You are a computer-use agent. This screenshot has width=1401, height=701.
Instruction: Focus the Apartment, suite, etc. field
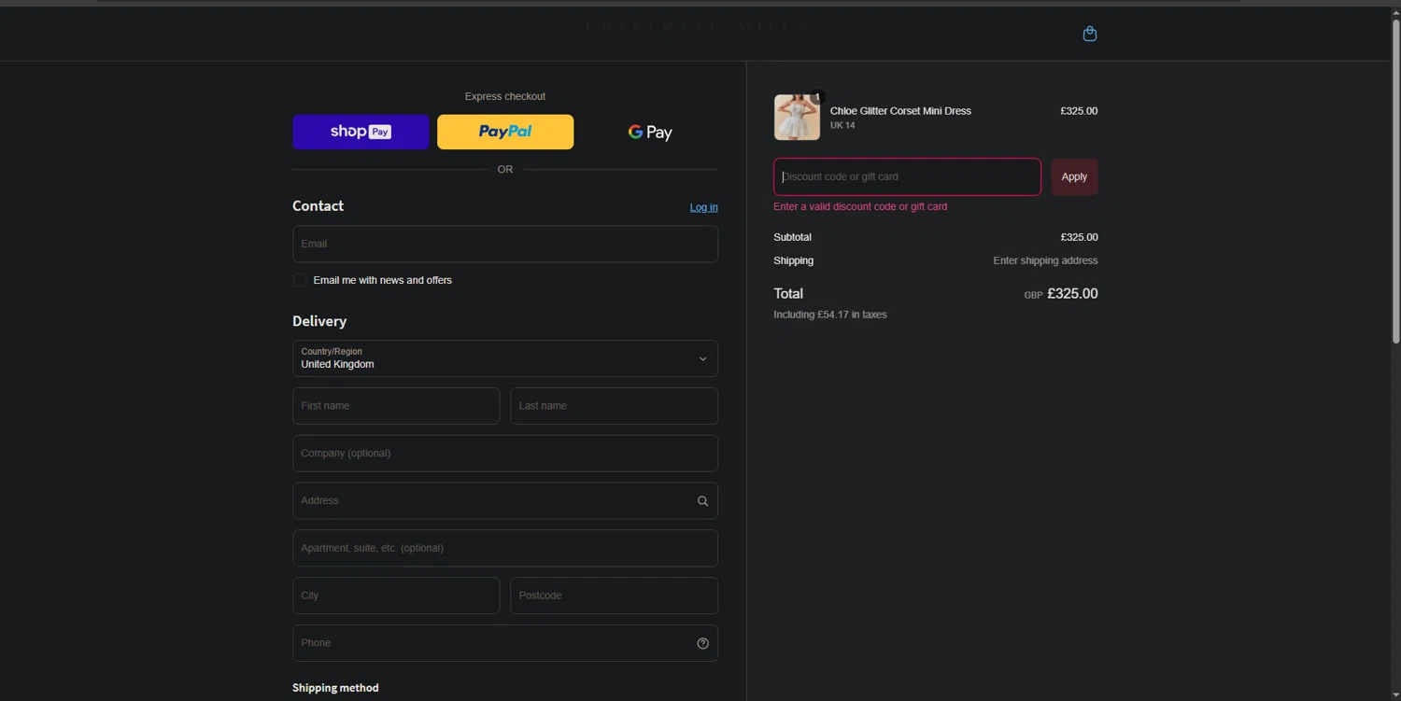point(505,548)
